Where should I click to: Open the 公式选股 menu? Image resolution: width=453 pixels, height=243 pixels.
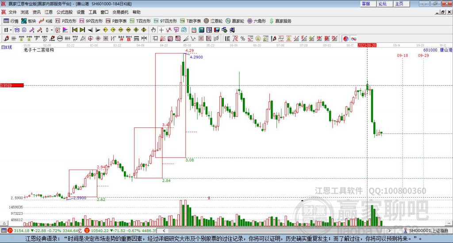point(65,12)
